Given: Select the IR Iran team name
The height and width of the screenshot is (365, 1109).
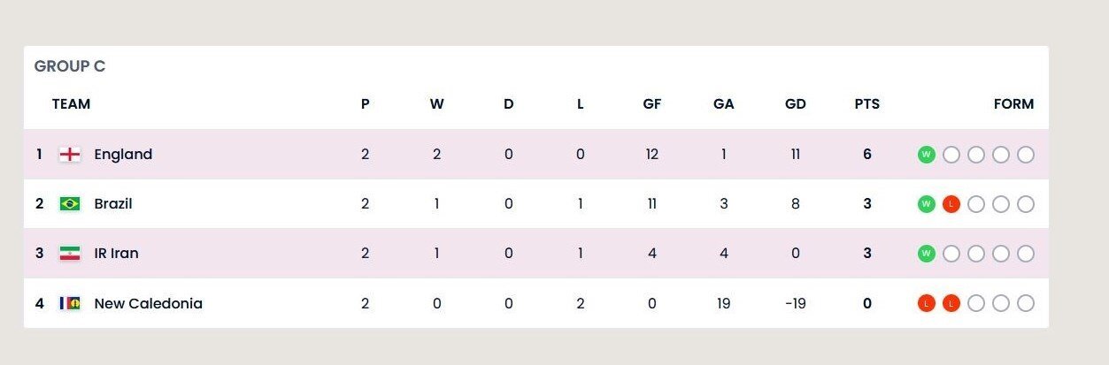Looking at the screenshot, I should [x=116, y=254].
